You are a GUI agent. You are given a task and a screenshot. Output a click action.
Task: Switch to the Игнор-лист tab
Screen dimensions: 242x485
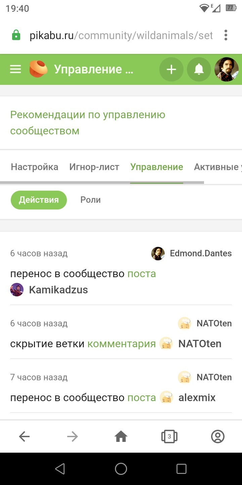point(94,167)
